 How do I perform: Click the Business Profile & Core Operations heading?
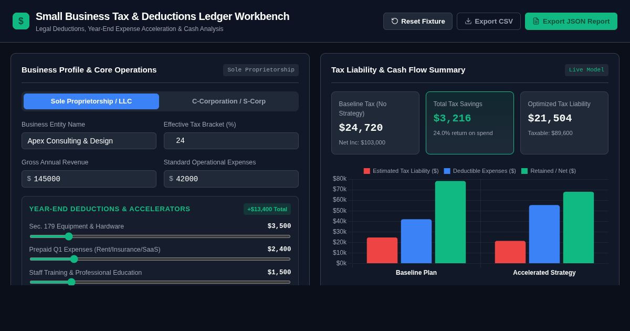pos(89,70)
